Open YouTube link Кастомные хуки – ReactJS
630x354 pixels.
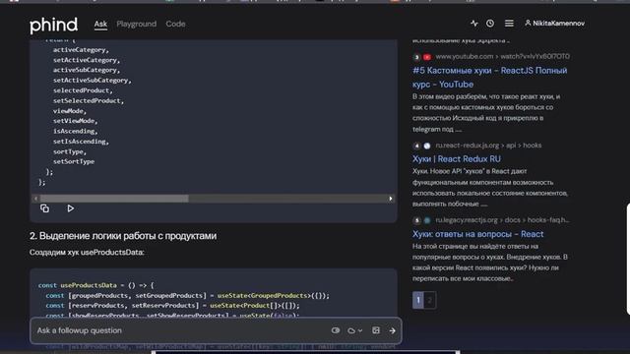[x=490, y=78]
